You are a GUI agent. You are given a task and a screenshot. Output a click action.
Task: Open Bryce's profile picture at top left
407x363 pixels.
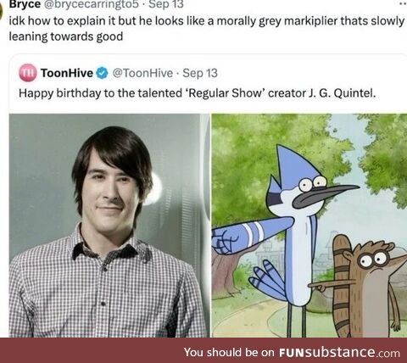[2, 11]
